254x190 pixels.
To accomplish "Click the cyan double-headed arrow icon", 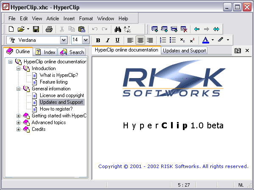I will coord(216,29).
